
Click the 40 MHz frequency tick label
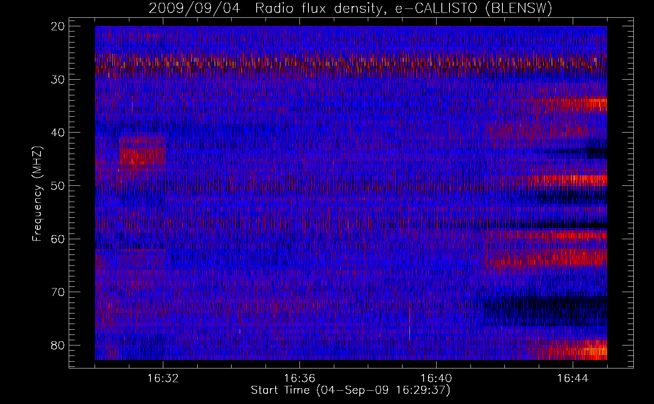coord(58,133)
